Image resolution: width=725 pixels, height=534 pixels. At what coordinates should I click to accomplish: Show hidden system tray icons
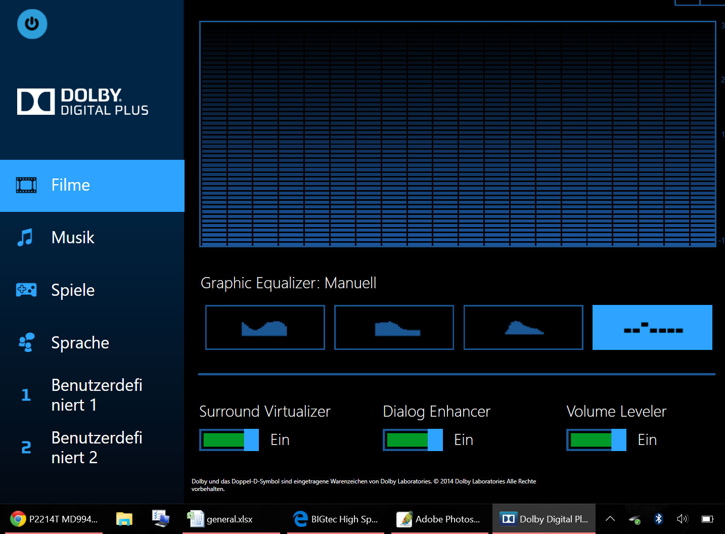610,519
